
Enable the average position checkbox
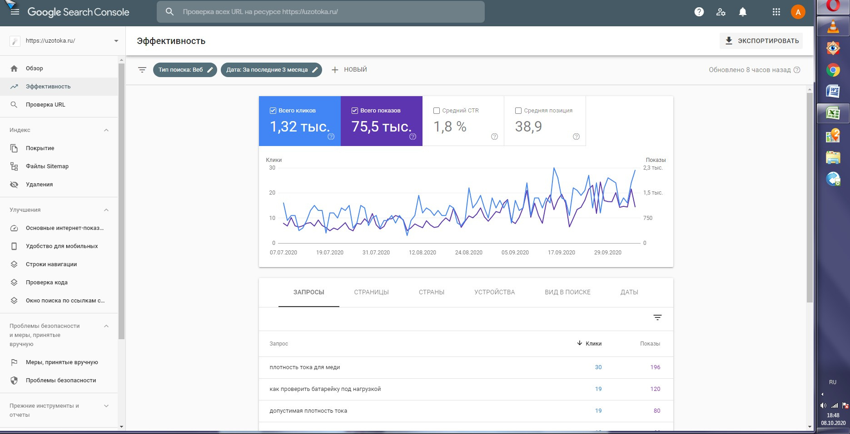pyautogui.click(x=518, y=111)
